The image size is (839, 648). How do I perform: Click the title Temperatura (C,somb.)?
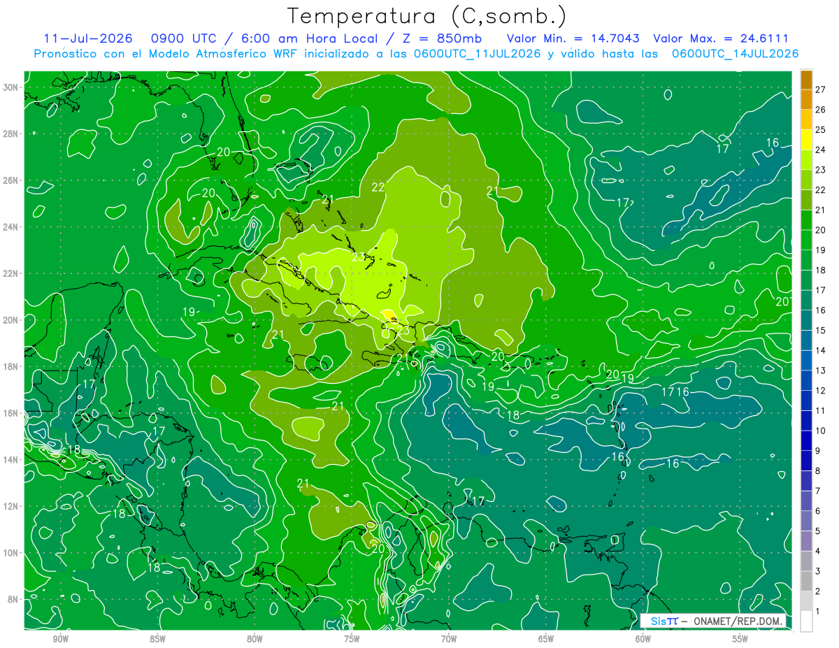click(426, 16)
